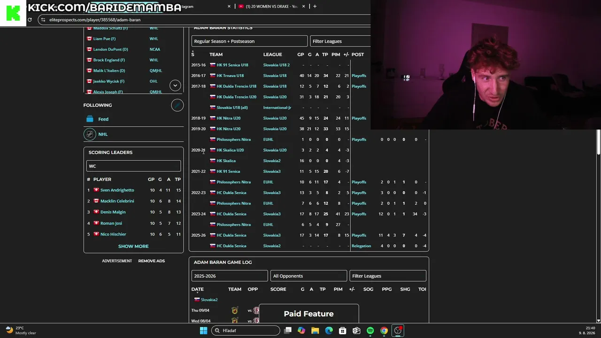The width and height of the screenshot is (601, 338).
Task: Click the Slovakia flag beside HK Skalica U20
Action: pos(213,150)
